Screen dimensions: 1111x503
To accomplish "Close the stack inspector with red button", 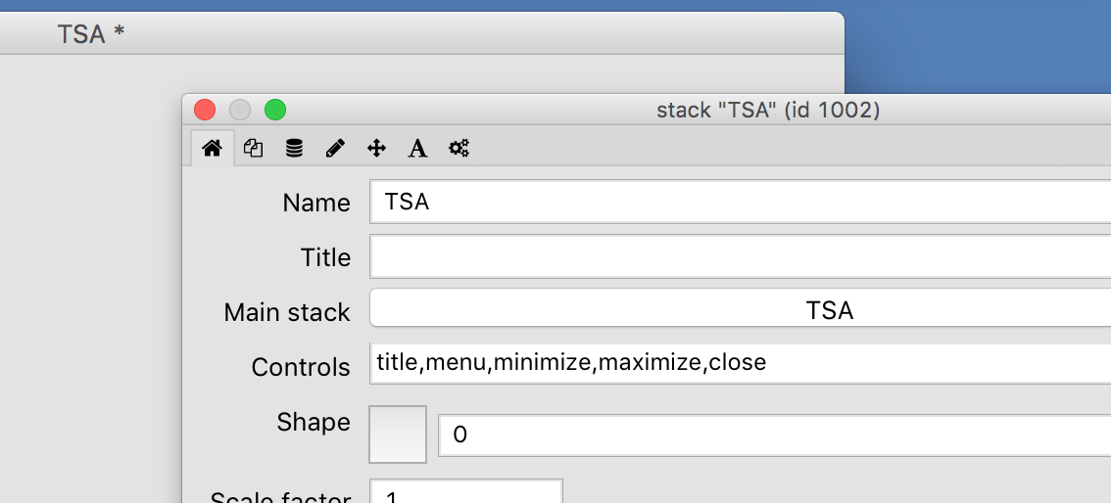I will [x=205, y=110].
